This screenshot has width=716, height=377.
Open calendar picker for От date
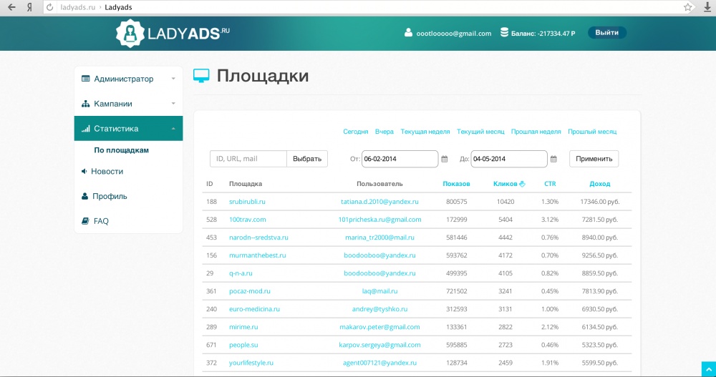click(445, 159)
